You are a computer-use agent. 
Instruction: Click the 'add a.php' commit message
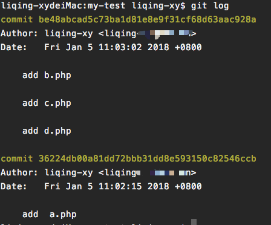click(x=50, y=215)
